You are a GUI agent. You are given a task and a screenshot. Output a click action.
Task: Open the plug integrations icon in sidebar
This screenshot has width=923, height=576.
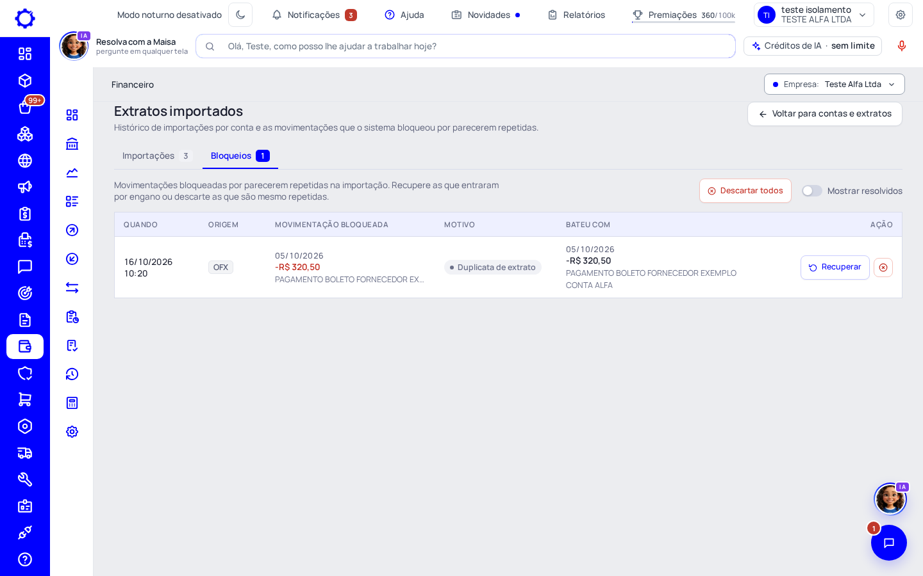tap(25, 532)
